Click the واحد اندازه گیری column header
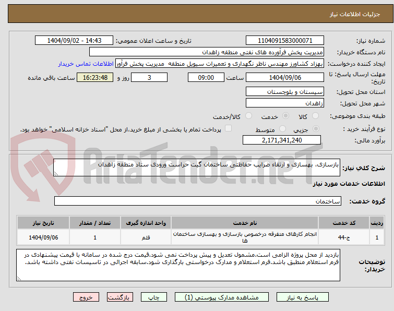Screen dimensions: 394x311 (x=146, y=223)
